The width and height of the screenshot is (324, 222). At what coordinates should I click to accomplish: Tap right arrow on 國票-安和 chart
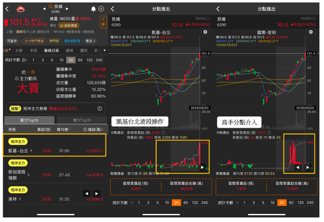[308, 168]
